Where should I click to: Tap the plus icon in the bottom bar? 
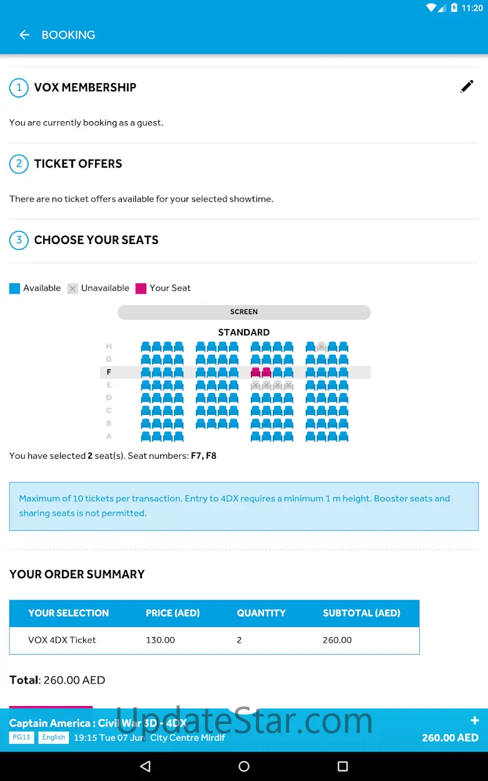coord(474,720)
